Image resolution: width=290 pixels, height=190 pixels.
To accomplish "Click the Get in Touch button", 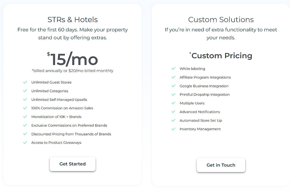I will [221, 165].
